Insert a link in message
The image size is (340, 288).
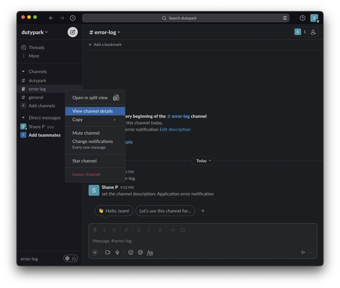126,230
